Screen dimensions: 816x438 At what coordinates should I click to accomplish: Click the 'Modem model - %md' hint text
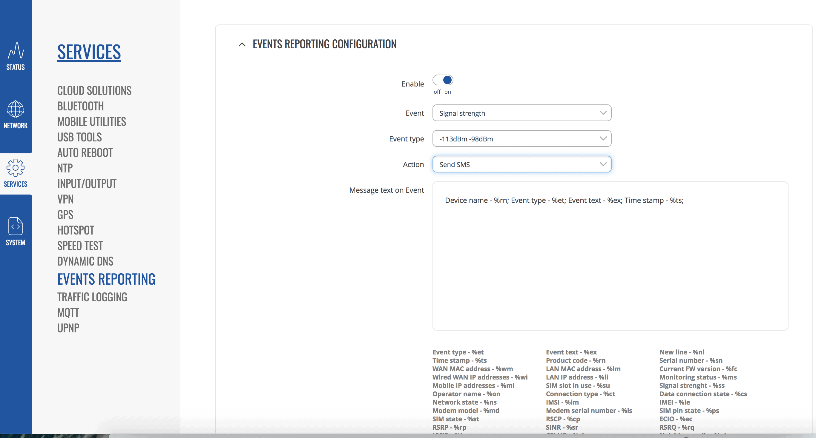[x=466, y=411]
